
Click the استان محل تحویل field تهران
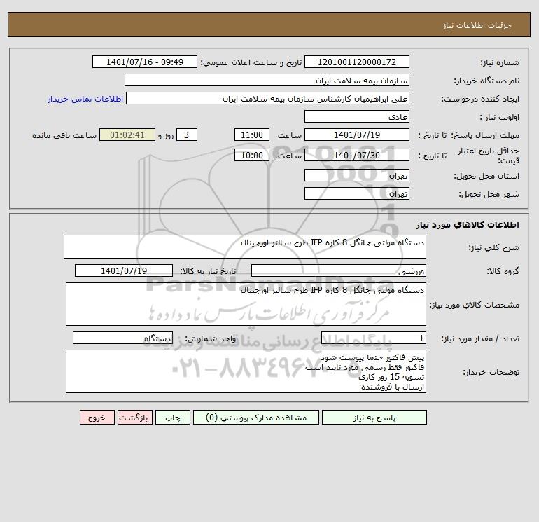pyautogui.click(x=357, y=175)
